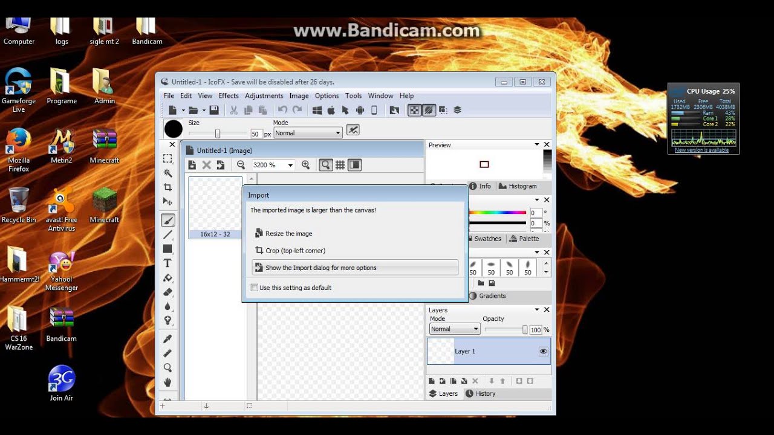Switch to the Palette tab

coord(524,239)
